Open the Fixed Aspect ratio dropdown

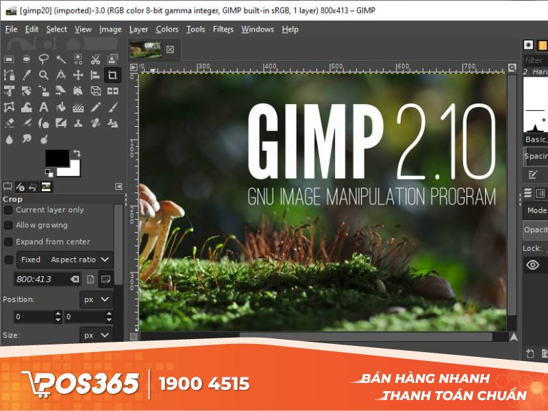click(65, 260)
